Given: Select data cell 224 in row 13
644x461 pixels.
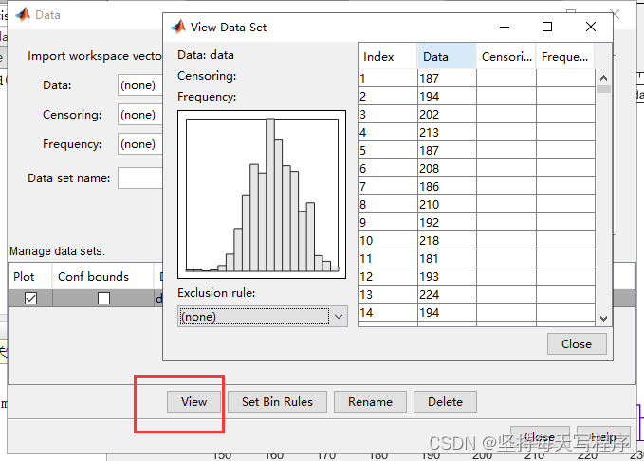Looking at the screenshot, I should (x=447, y=295).
